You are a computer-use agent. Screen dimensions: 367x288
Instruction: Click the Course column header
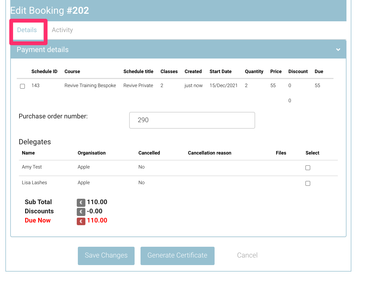(72, 71)
